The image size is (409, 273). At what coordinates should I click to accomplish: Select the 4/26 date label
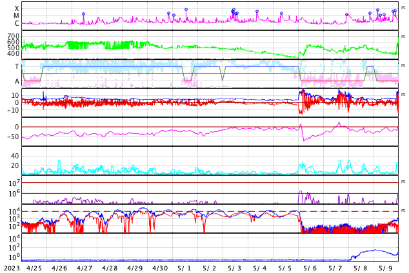tap(59, 268)
